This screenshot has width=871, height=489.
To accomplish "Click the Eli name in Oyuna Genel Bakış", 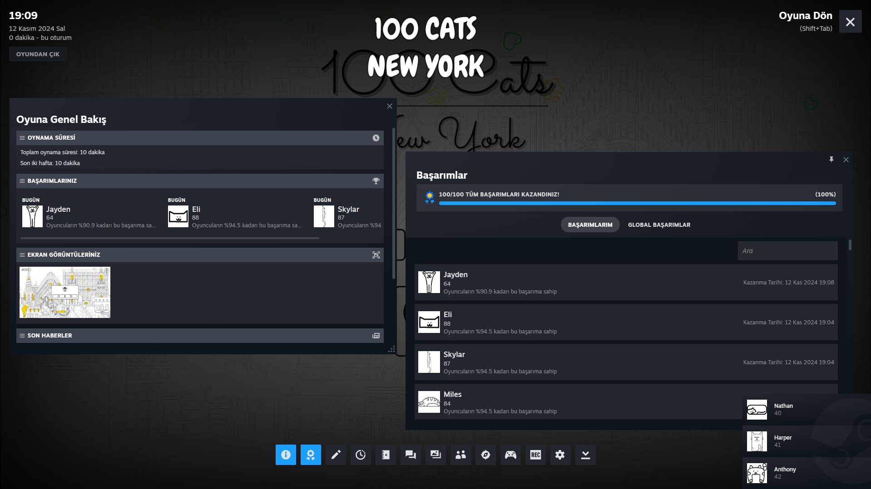I will [x=196, y=210].
